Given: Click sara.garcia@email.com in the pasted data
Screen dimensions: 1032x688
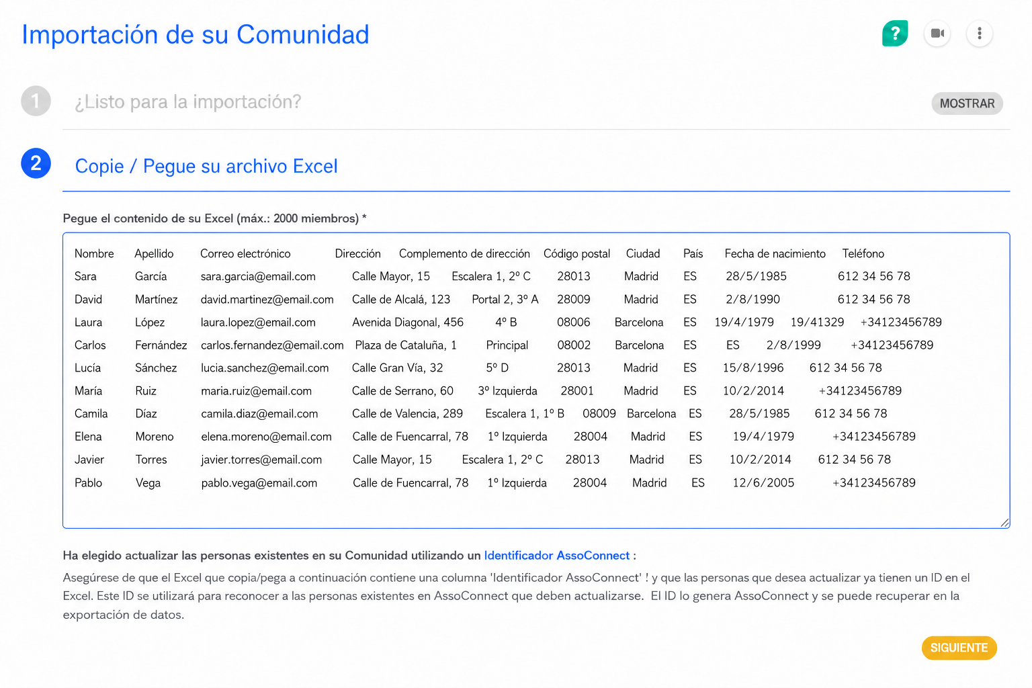Looking at the screenshot, I should pos(258,277).
